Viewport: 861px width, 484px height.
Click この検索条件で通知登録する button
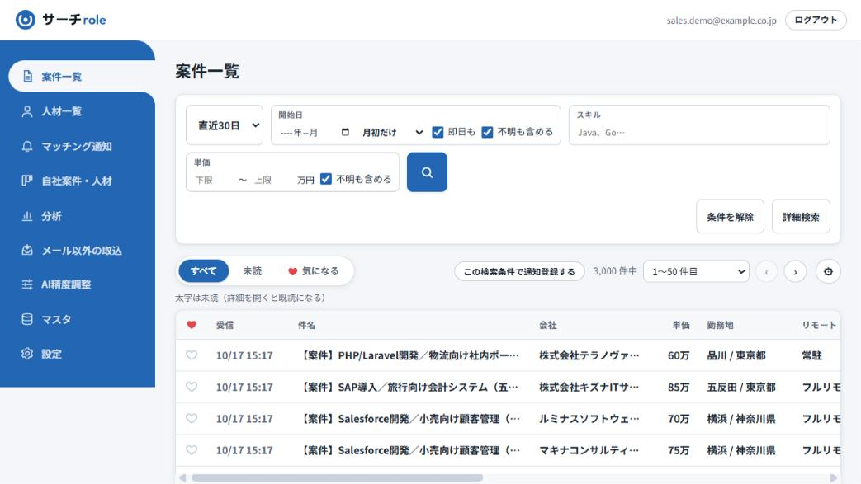(519, 271)
